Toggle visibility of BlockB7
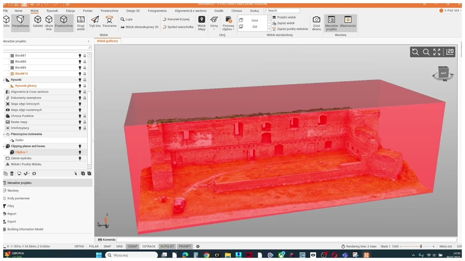 (80, 55)
